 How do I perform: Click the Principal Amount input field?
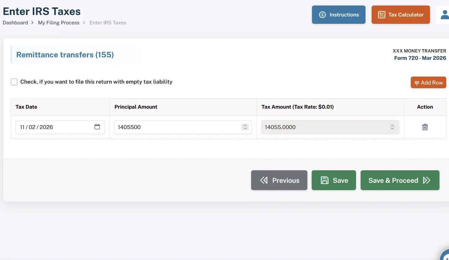177,127
